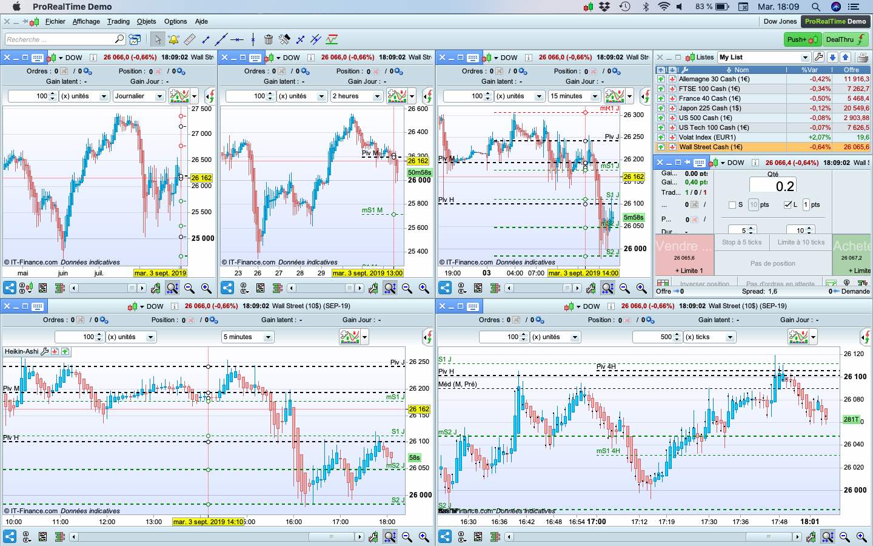Open the Affichage menu
873x546 pixels.
tap(86, 21)
